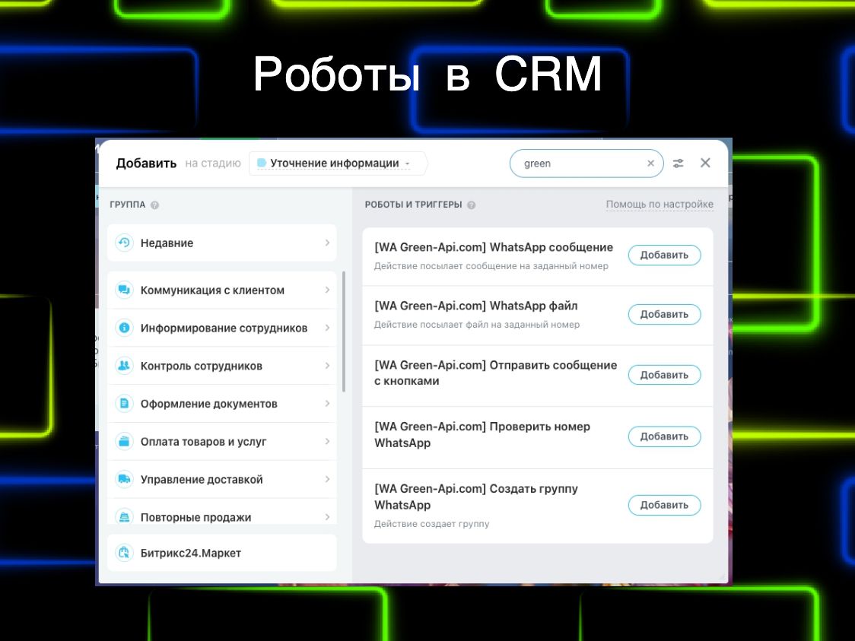Click the Добавить dialog heading
The image size is (855, 641).
pos(146,163)
